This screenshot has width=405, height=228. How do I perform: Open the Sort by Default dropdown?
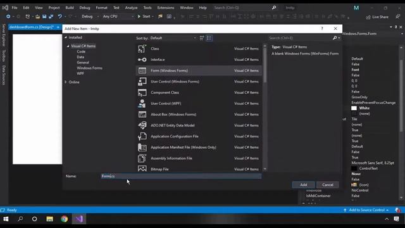173,38
